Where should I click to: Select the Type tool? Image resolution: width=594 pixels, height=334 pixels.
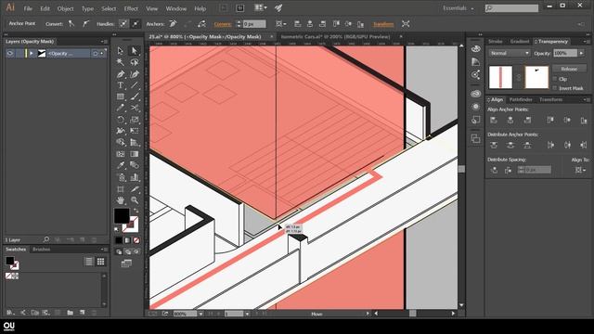point(121,85)
